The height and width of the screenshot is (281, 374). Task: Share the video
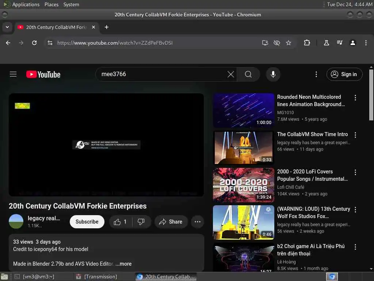pyautogui.click(x=171, y=222)
